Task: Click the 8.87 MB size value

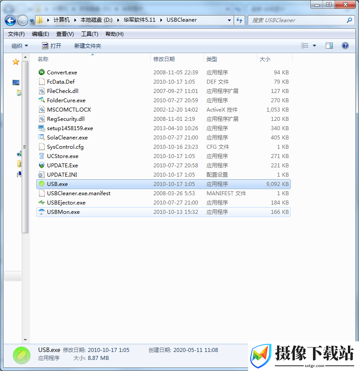Action: [x=98, y=358]
